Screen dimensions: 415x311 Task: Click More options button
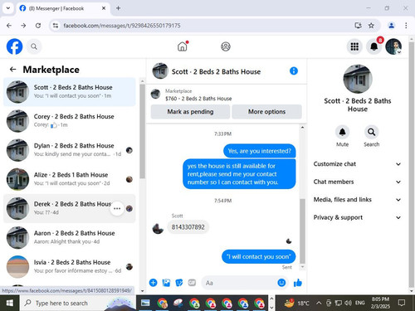(266, 112)
